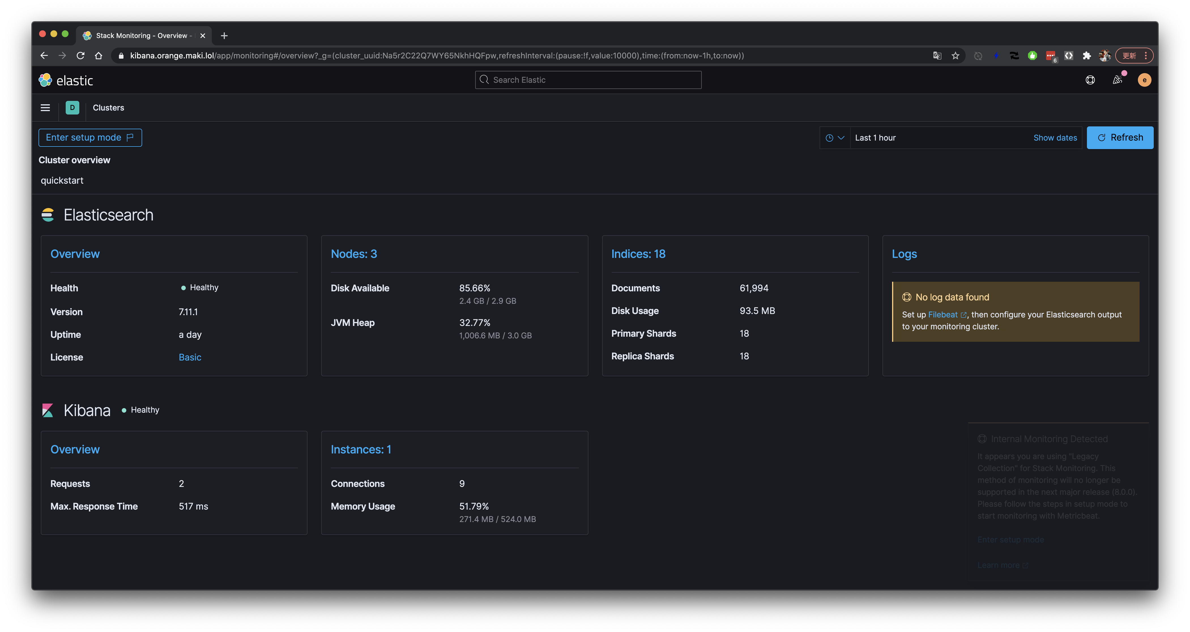Click the 更新 update button
Screen dimensions: 1190x632
pos(1134,56)
